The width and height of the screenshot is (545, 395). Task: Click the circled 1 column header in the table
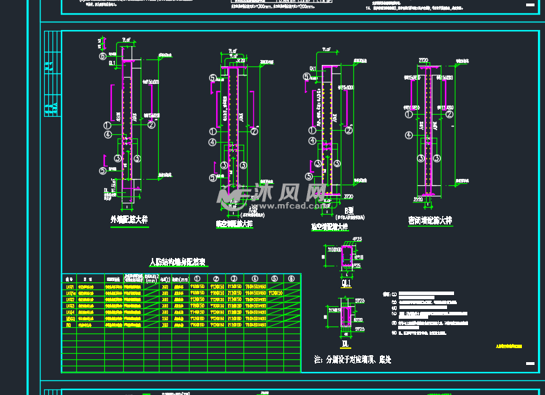click(198, 278)
